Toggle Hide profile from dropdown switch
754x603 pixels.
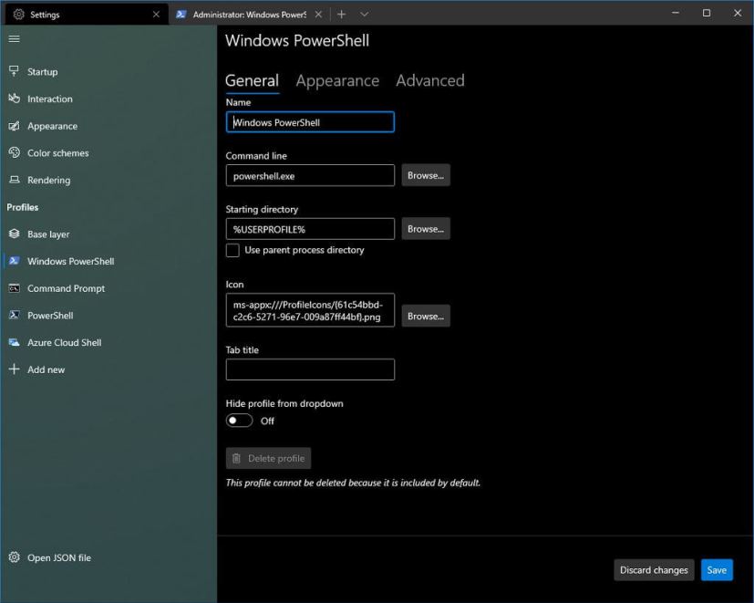pos(240,421)
